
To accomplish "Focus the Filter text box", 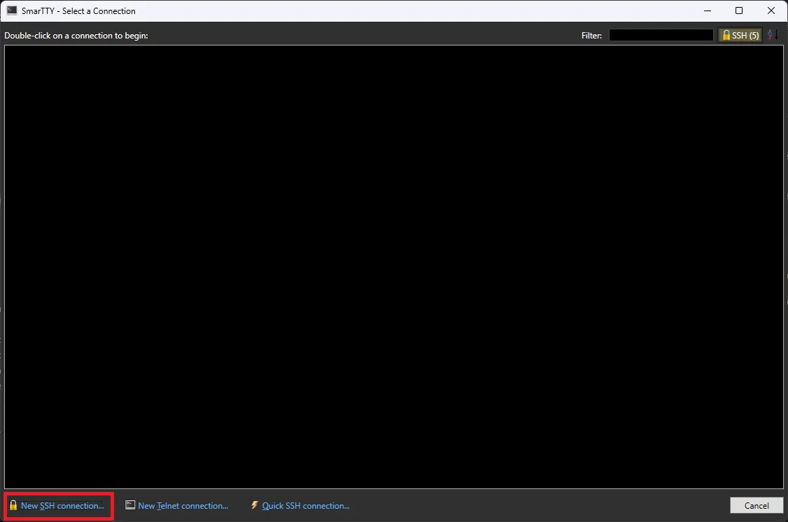I will tap(660, 34).
